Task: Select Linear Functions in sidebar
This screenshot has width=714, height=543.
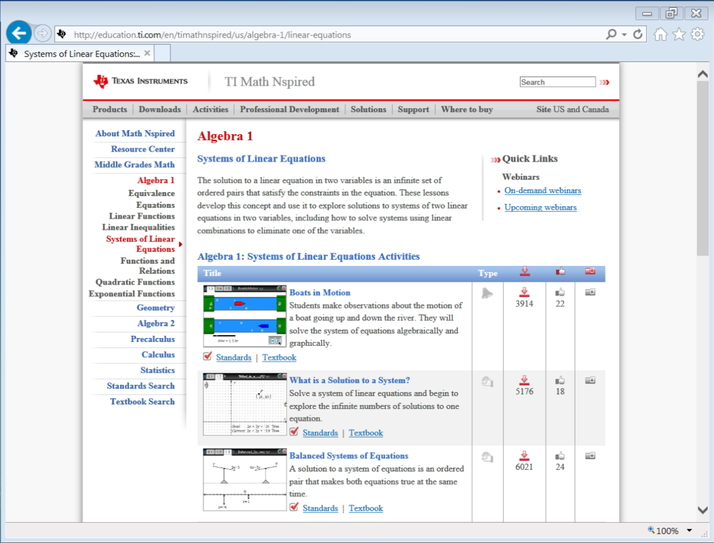Action: pos(142,216)
